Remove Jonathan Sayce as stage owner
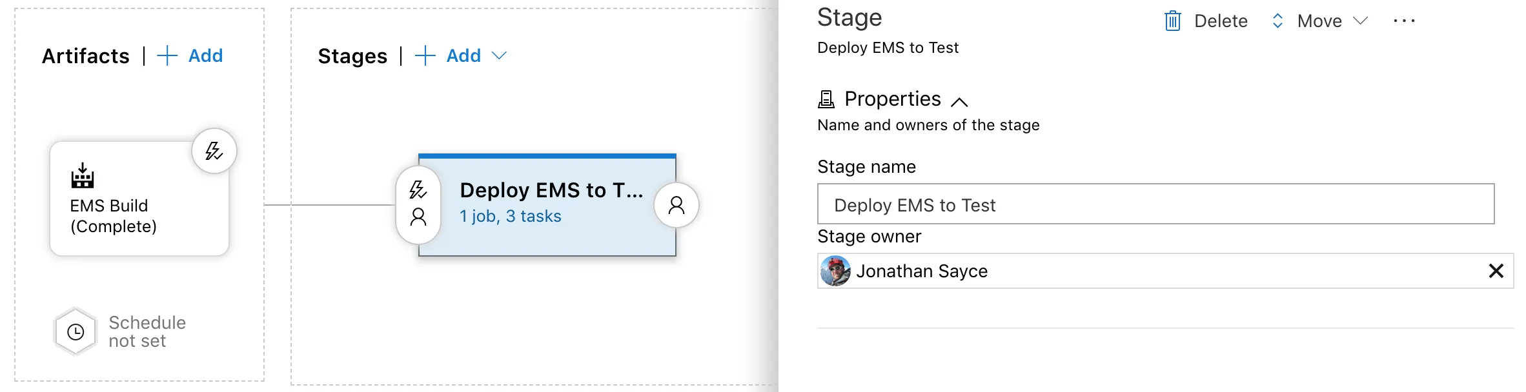This screenshot has height=392, width=1526. [x=1496, y=271]
